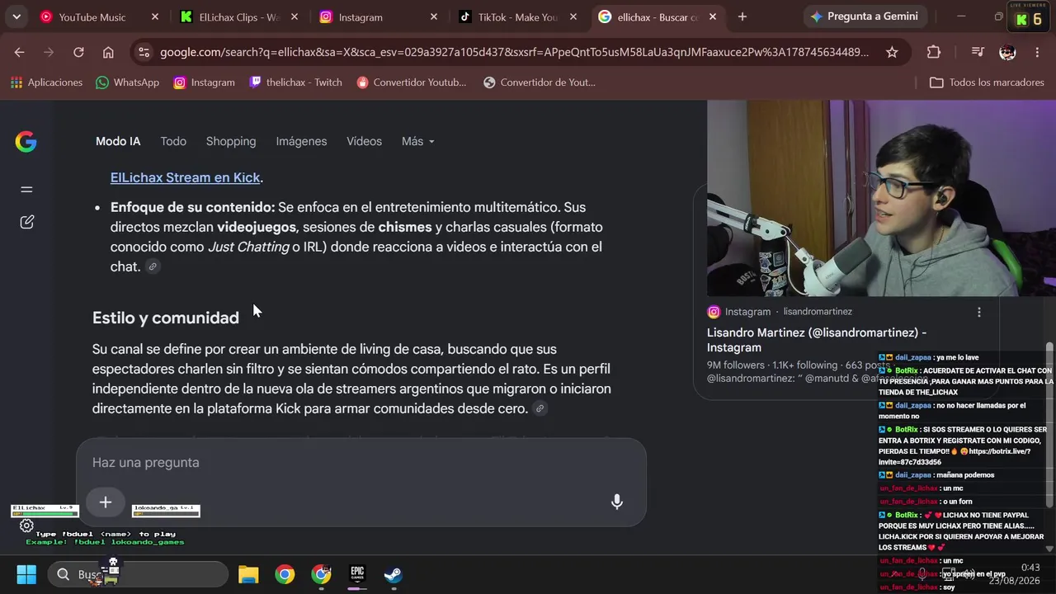Open the media controls icon in toolbar

(x=978, y=52)
